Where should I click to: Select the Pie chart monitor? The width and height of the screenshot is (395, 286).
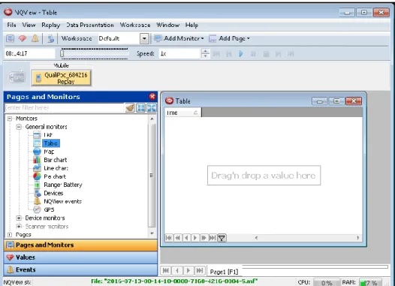pos(50,176)
